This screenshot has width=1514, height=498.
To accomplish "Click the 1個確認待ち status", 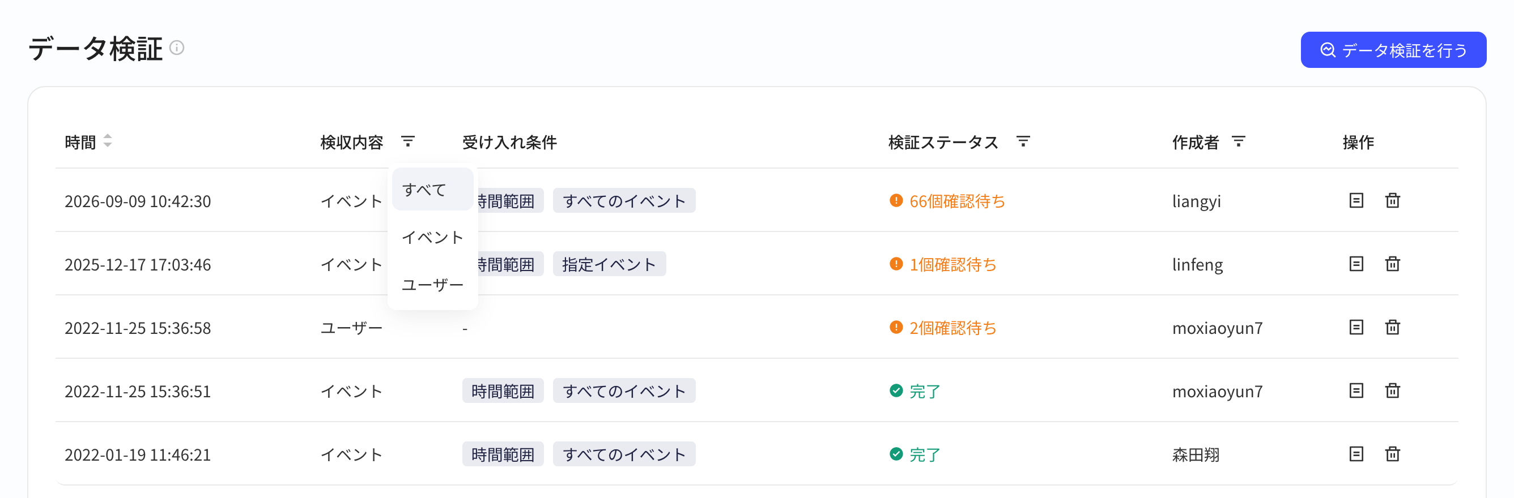I will click(943, 265).
